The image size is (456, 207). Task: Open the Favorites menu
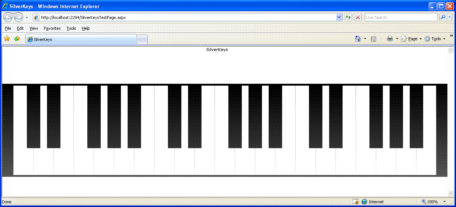pos(52,28)
